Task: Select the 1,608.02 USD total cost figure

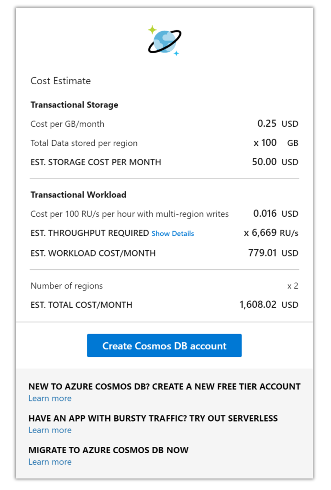Action: tap(269, 305)
